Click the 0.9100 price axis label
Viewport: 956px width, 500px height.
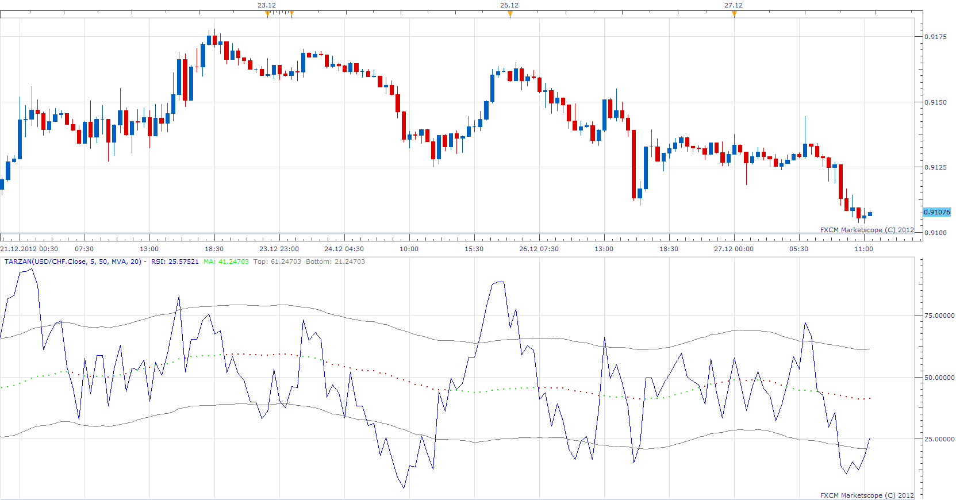[x=935, y=233]
